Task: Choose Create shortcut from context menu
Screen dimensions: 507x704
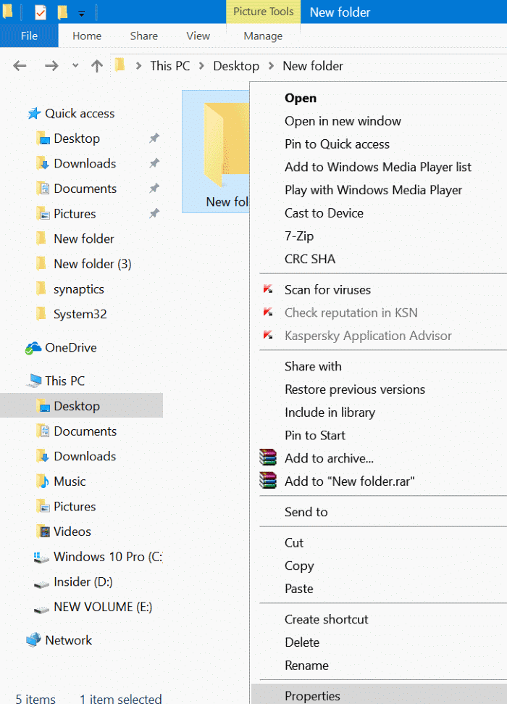Action: [x=326, y=619]
